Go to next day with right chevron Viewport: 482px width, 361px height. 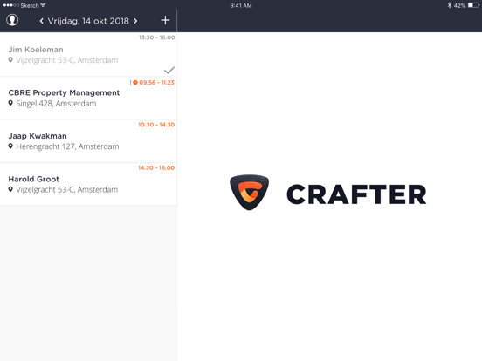[135, 21]
